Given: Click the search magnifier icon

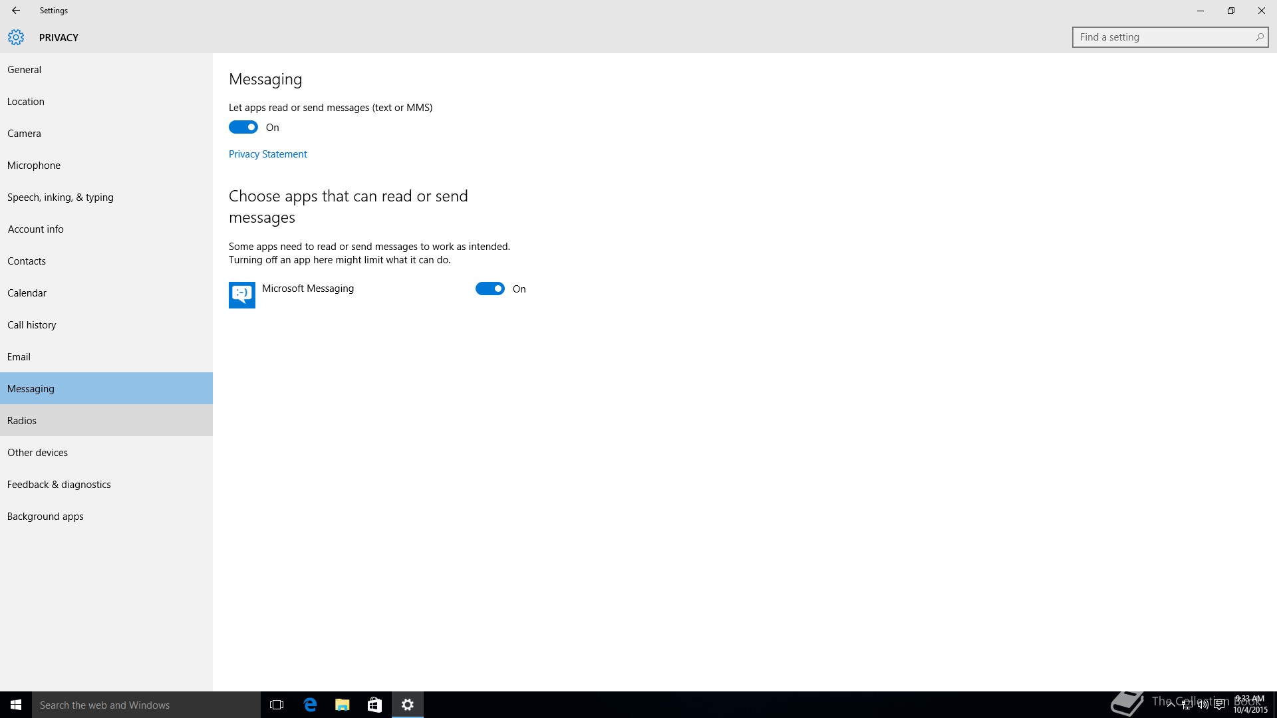Looking at the screenshot, I should (1259, 37).
